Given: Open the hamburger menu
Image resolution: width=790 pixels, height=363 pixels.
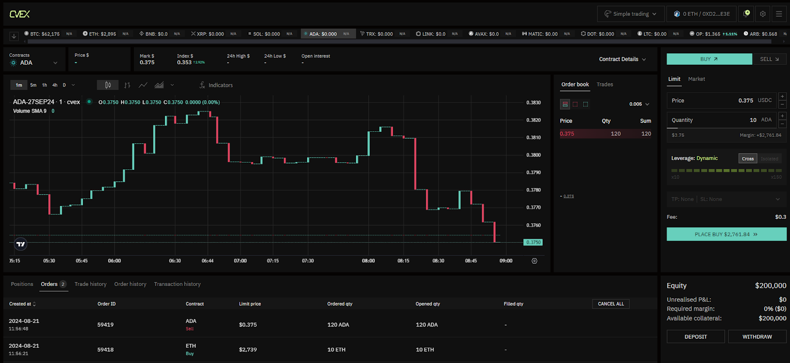Looking at the screenshot, I should (779, 14).
